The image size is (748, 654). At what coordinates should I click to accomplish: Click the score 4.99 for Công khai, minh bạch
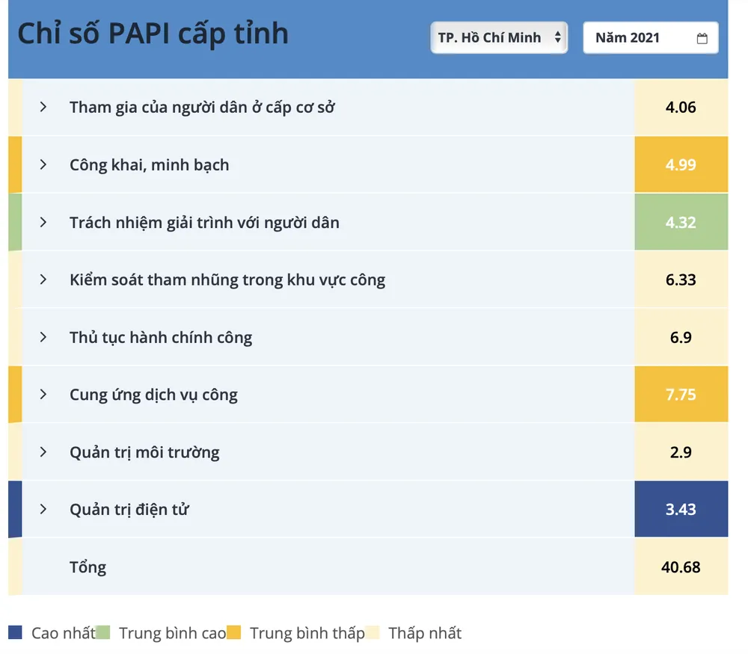[x=681, y=165]
